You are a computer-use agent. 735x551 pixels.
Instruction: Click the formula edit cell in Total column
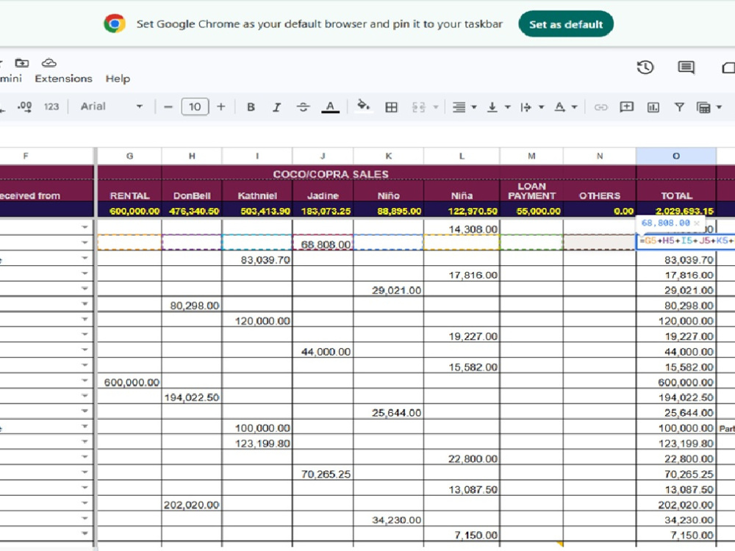click(x=685, y=241)
